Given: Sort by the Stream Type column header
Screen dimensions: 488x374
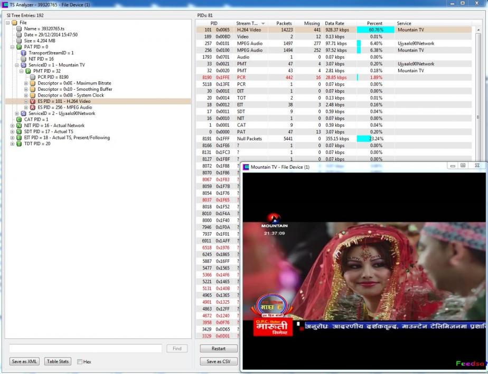Looking at the screenshot, I should [x=250, y=23].
